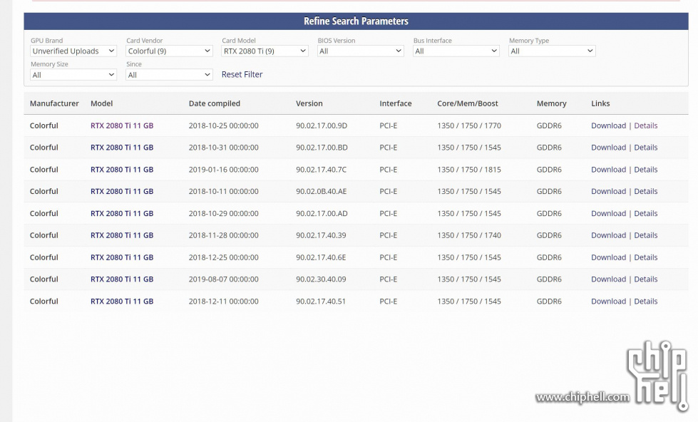This screenshot has width=698, height=422.
Task: Open Details for version 90.02.17.00.9D
Action: click(645, 125)
